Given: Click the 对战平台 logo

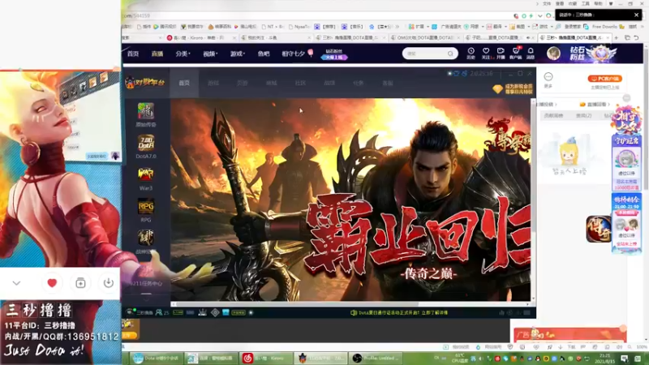Looking at the screenshot, I should coord(144,83).
